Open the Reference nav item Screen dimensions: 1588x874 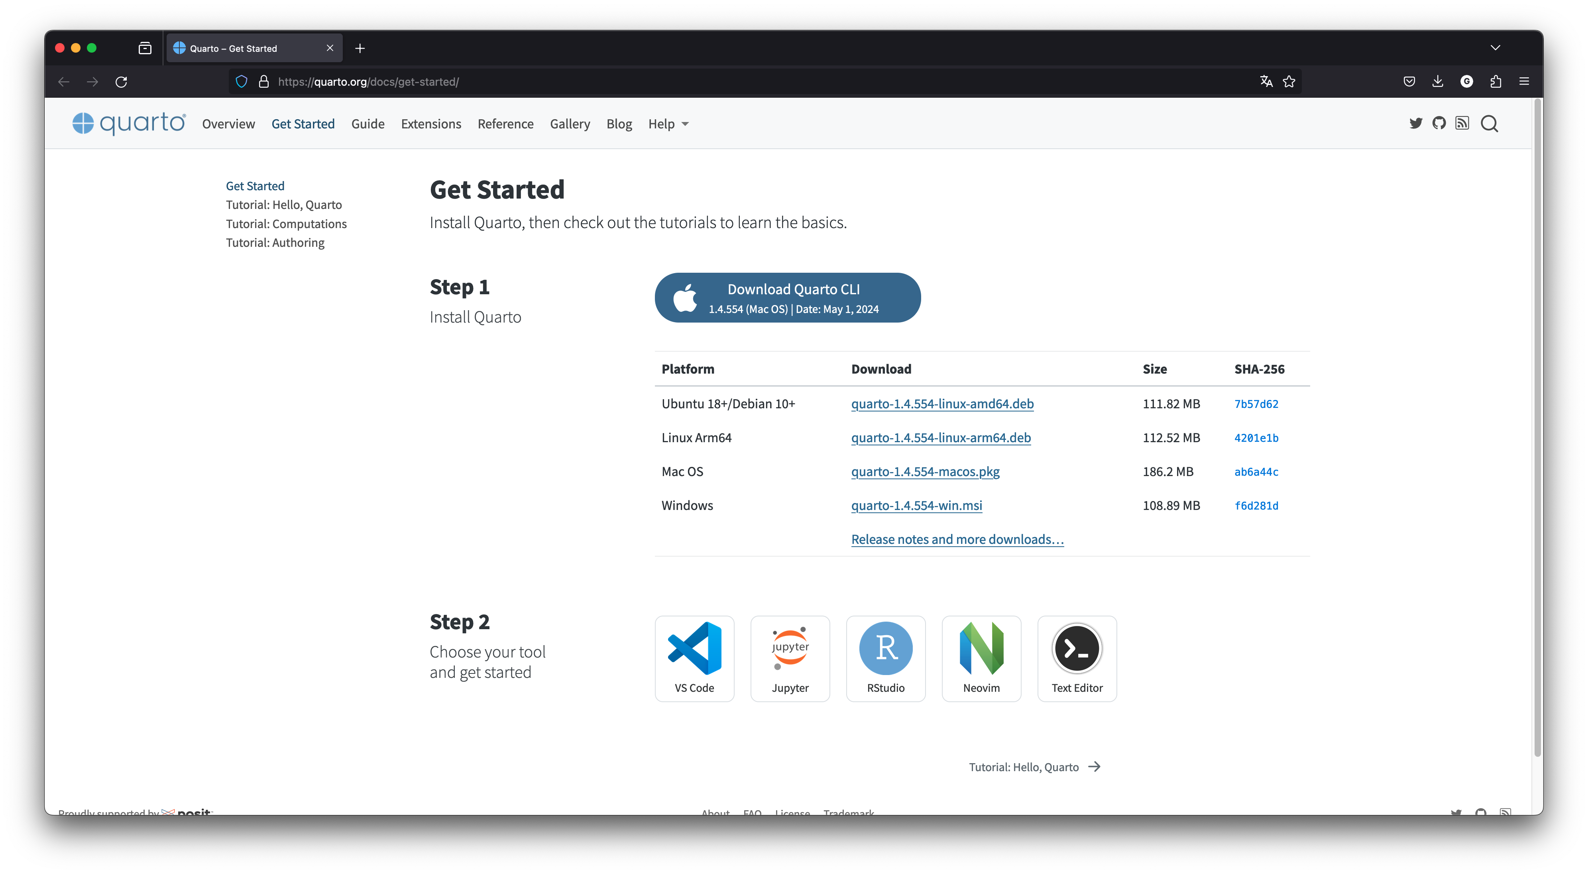(505, 124)
